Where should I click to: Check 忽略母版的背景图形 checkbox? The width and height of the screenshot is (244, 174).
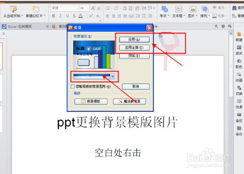click(72, 86)
